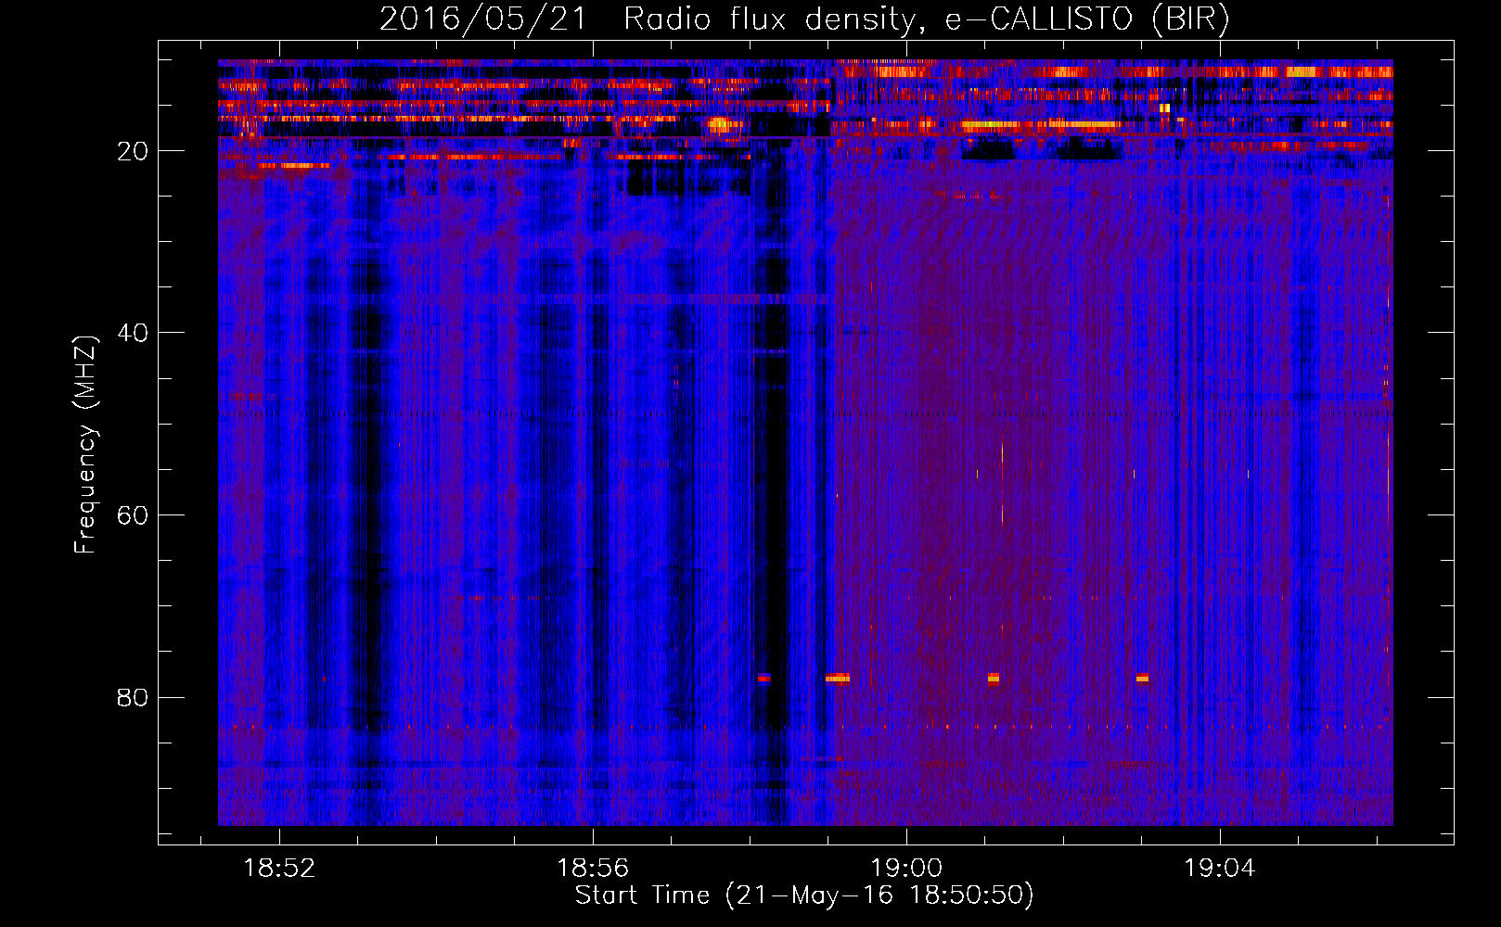
Task: Click the 'Frequency (MHZ)' axis label
Action: [85, 445]
